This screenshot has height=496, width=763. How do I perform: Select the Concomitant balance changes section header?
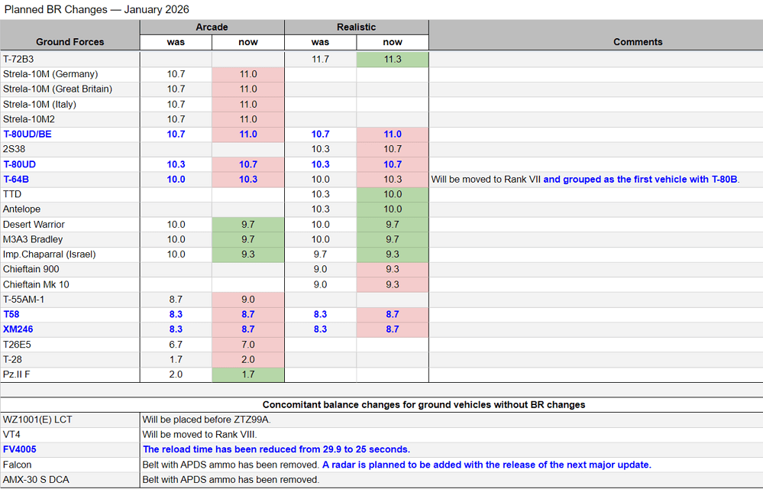[x=424, y=404]
